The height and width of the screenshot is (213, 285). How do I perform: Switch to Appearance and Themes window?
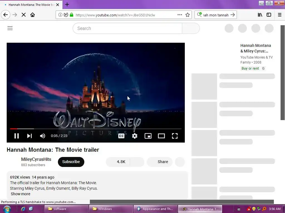155,209
